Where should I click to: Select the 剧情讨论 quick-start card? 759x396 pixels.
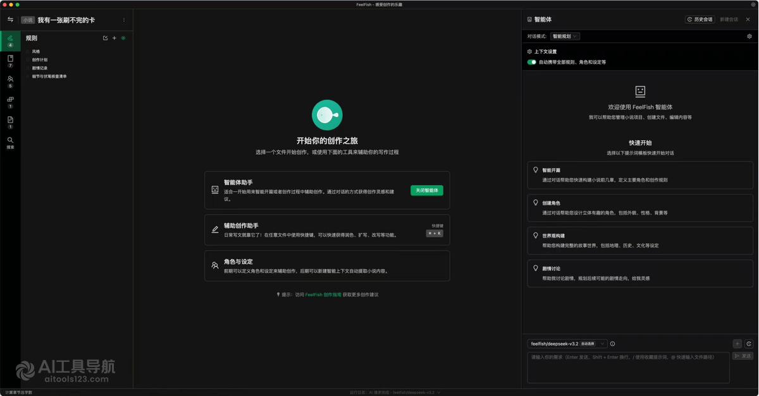coord(640,273)
